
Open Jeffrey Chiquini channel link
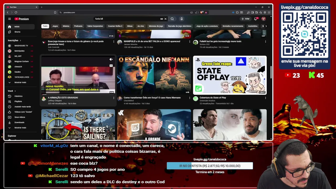tap(55, 101)
